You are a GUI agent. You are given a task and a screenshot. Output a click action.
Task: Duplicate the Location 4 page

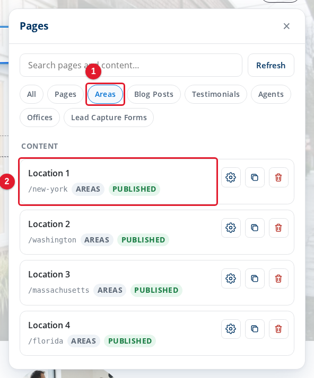[x=255, y=329]
